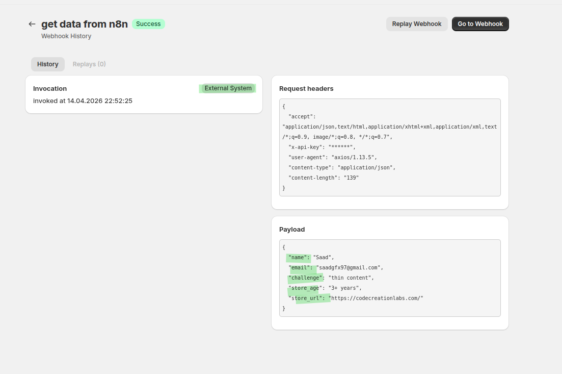Click the "name" key in payload
The width and height of the screenshot is (562, 374).
coord(299,257)
